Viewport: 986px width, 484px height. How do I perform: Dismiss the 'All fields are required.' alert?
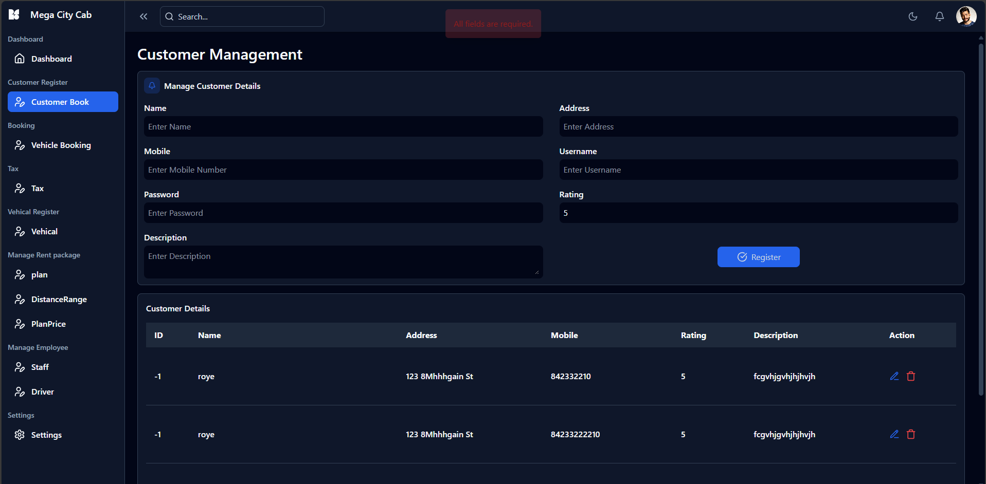point(493,24)
